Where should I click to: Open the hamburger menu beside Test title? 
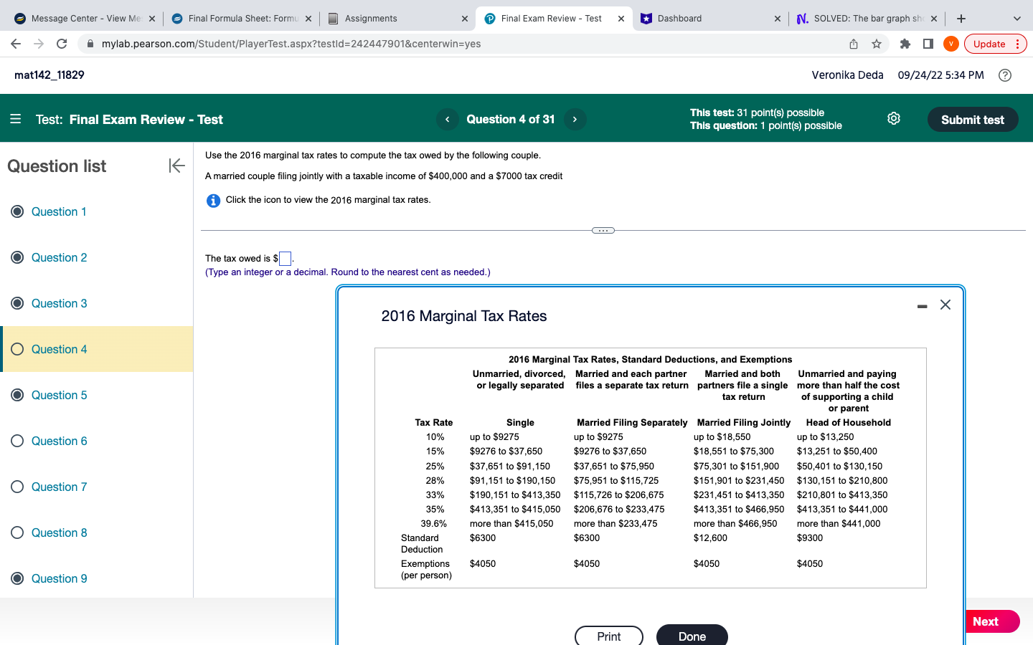click(16, 119)
